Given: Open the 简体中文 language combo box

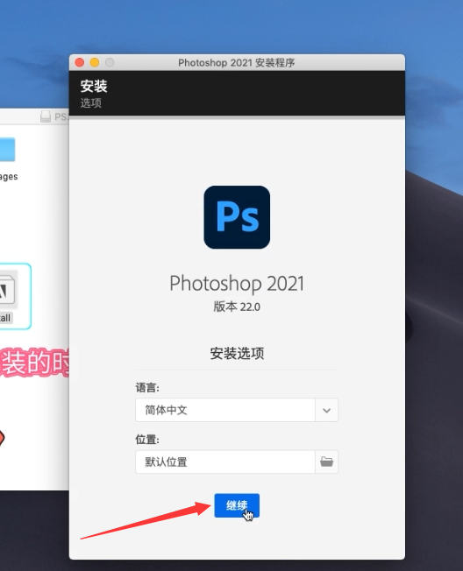Looking at the screenshot, I should pos(237,411).
